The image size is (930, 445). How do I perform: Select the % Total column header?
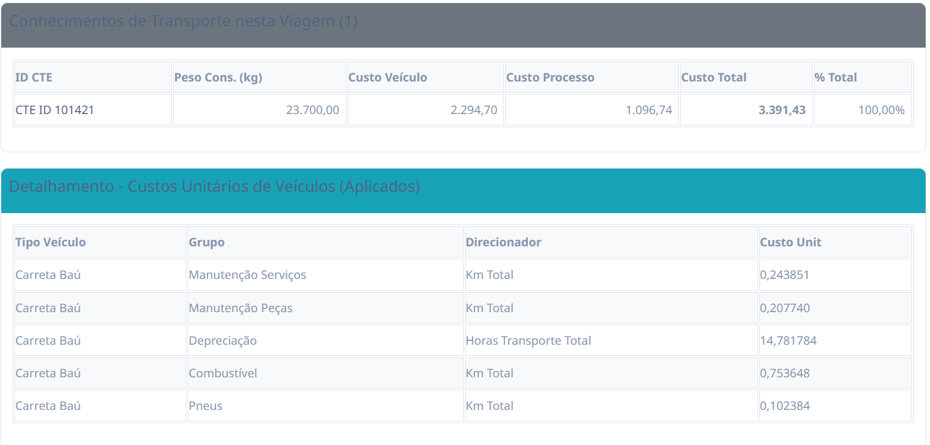pos(835,78)
